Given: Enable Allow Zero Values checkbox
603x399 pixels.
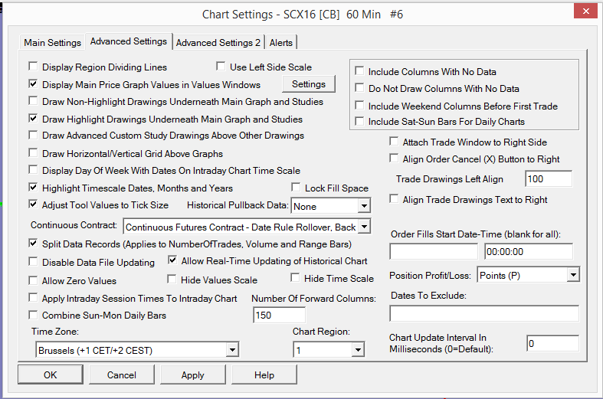Looking at the screenshot, I should click(x=34, y=280).
